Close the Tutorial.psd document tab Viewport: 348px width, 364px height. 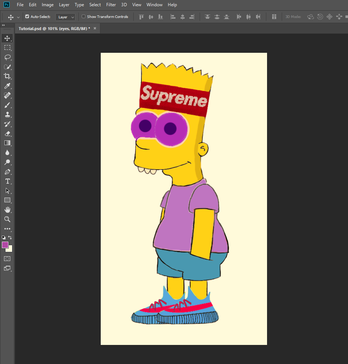click(x=95, y=28)
